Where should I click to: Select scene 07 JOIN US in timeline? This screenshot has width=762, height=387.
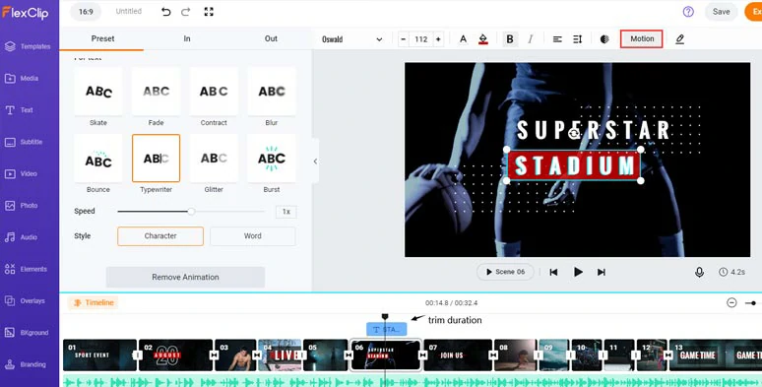[458, 355]
